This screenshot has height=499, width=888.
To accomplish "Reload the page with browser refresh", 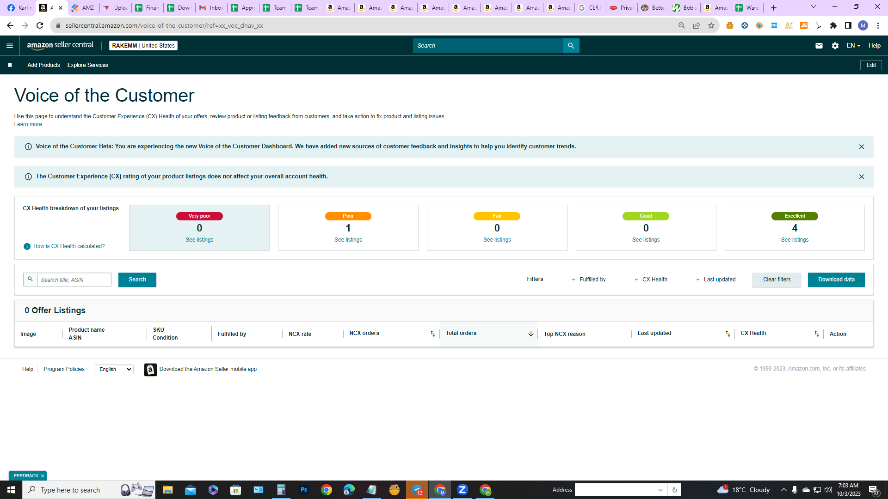I will (40, 25).
